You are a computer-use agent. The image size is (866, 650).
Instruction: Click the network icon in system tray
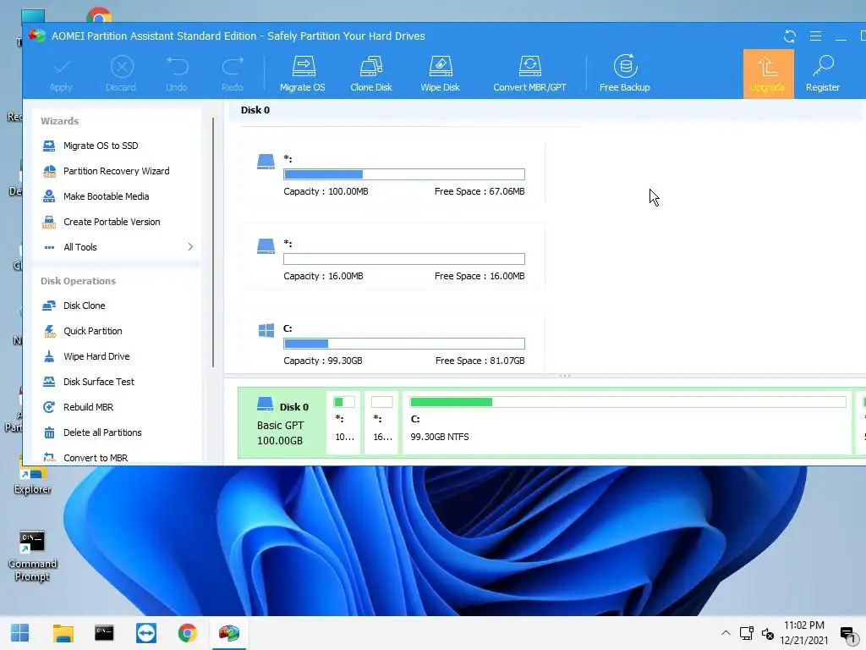747,633
